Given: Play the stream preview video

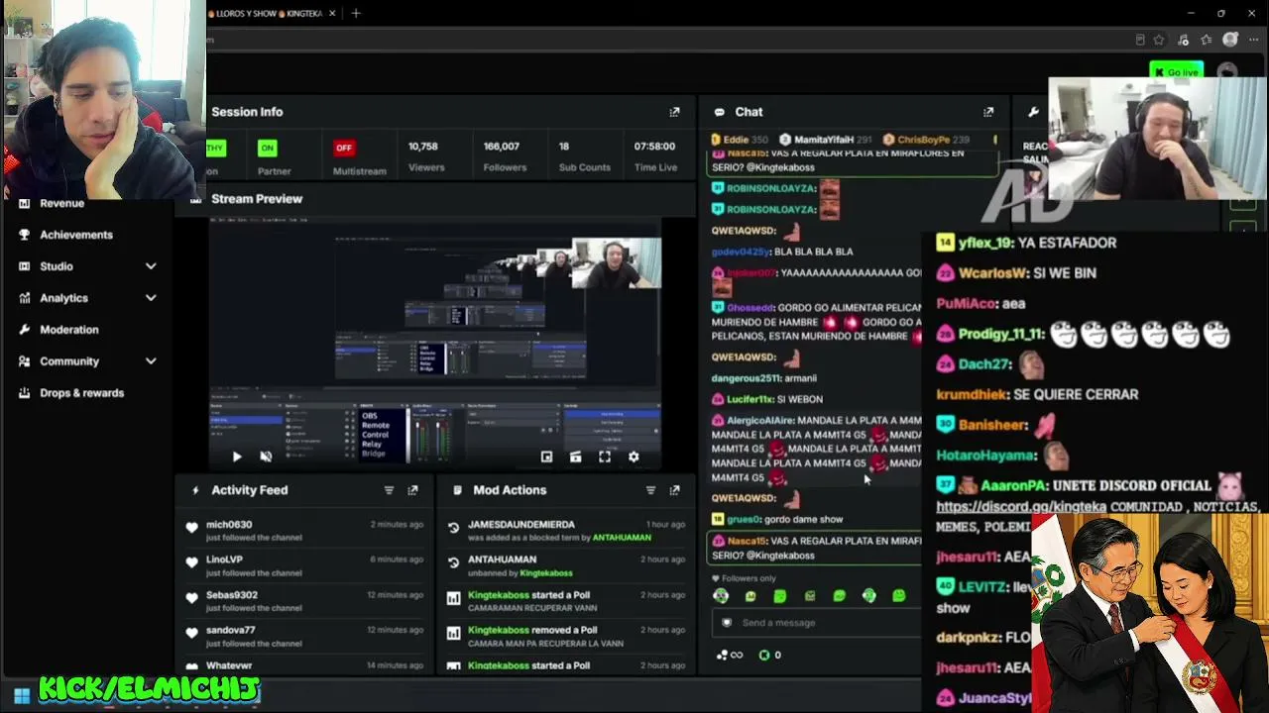Looking at the screenshot, I should [x=236, y=457].
